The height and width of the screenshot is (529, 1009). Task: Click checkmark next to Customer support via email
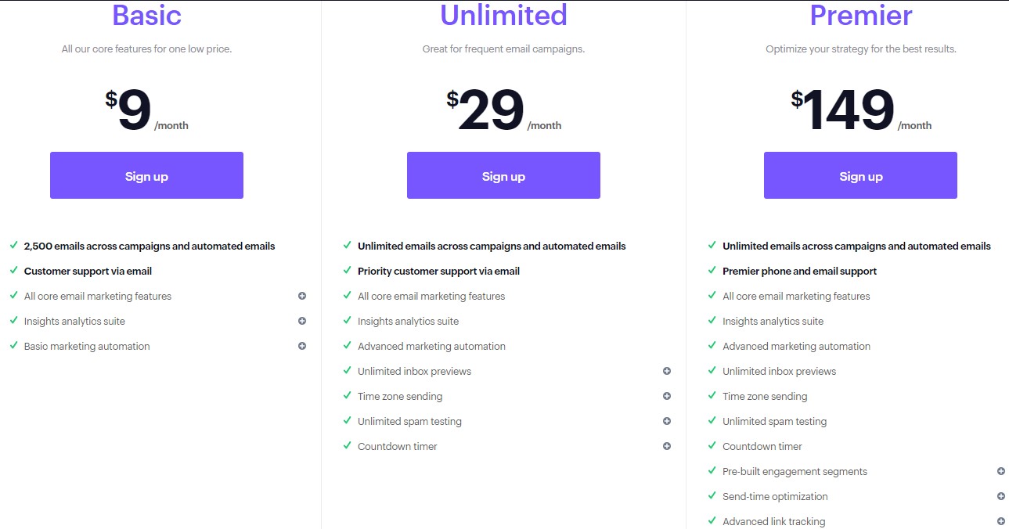pos(14,271)
